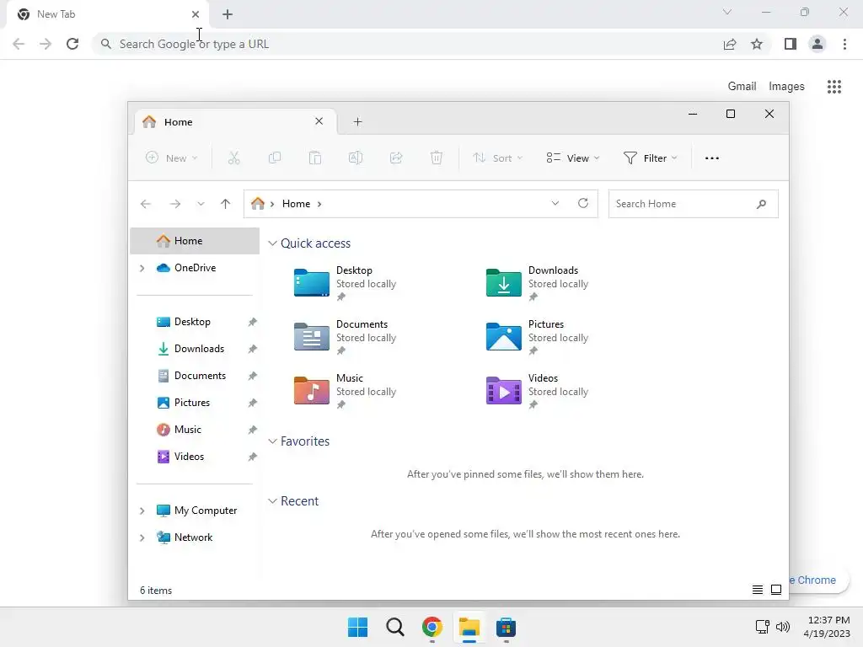This screenshot has height=647, width=863.
Task: Select My Computer in the navigation pane
Action: (x=196, y=511)
